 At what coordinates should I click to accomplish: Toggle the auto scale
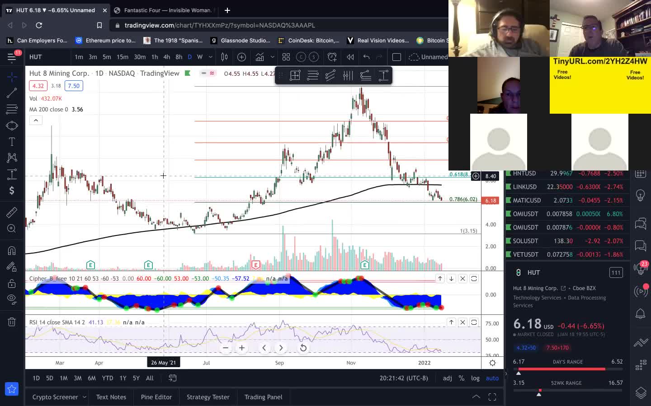click(x=492, y=378)
